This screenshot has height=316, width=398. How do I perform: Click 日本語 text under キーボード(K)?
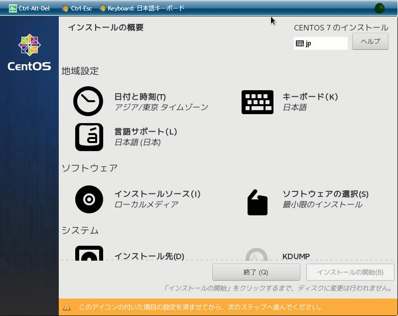[295, 107]
